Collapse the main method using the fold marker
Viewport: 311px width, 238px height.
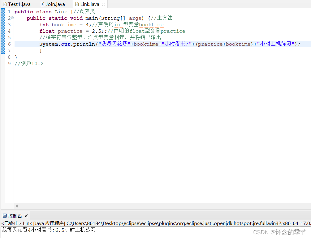pos(12,18)
